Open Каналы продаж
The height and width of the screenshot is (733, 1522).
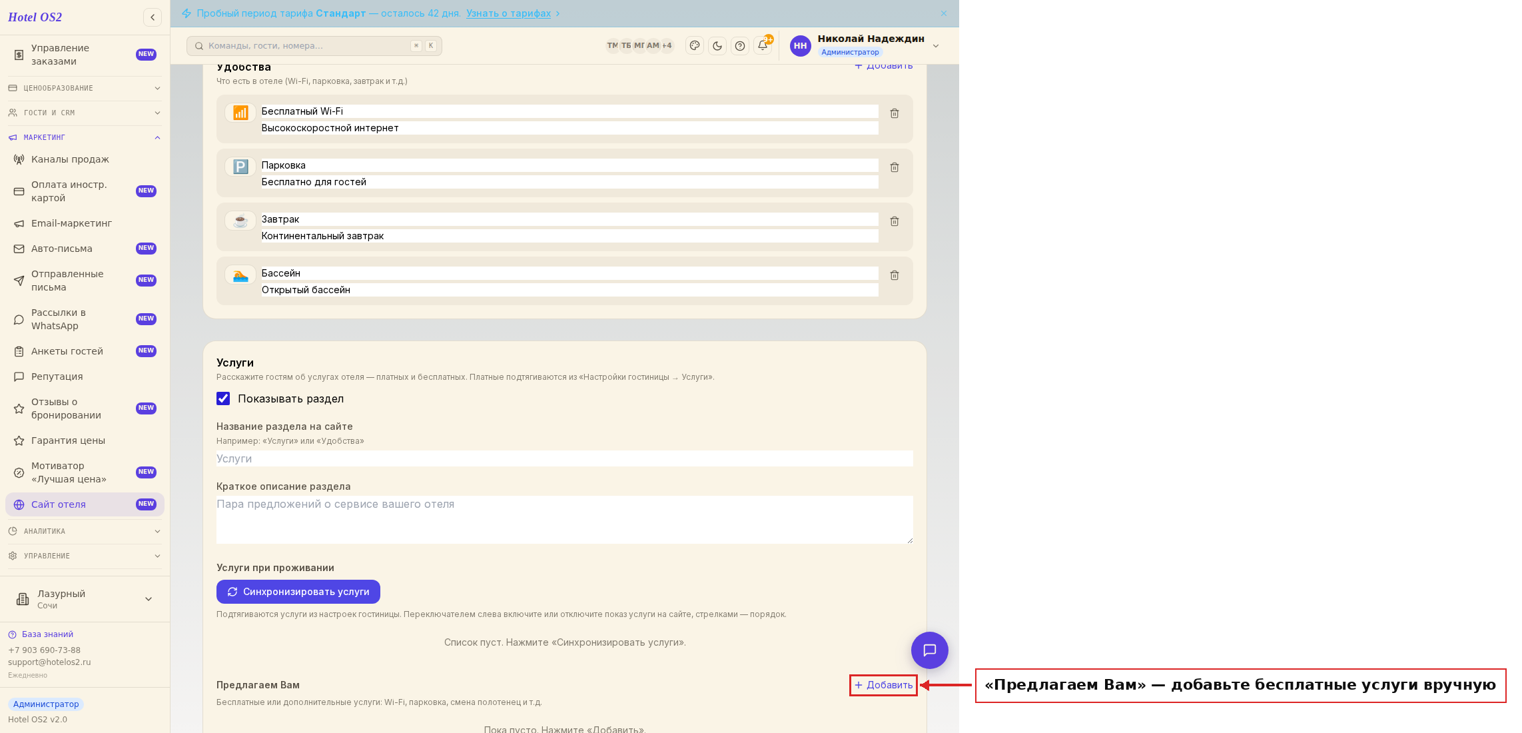pyautogui.click(x=85, y=159)
